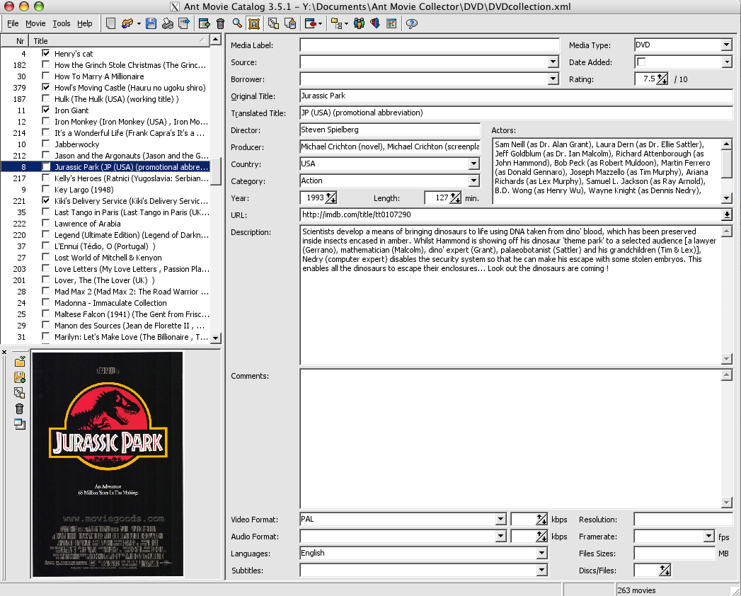Uncheck the checkbox beside Henry's cat

click(45, 54)
